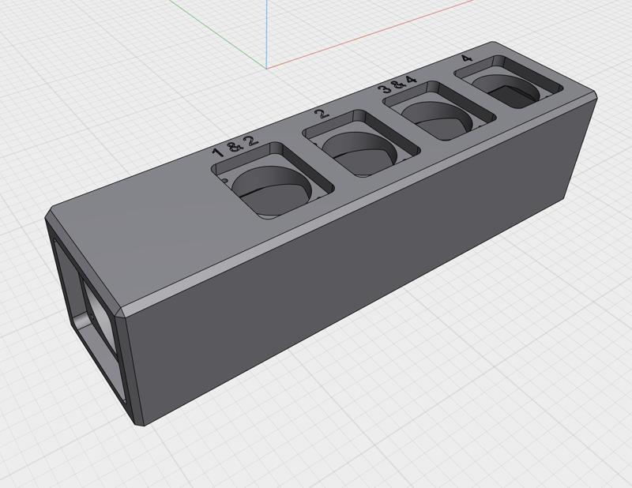
Task: Click the engraved "4" above last pocket
Action: coord(466,58)
